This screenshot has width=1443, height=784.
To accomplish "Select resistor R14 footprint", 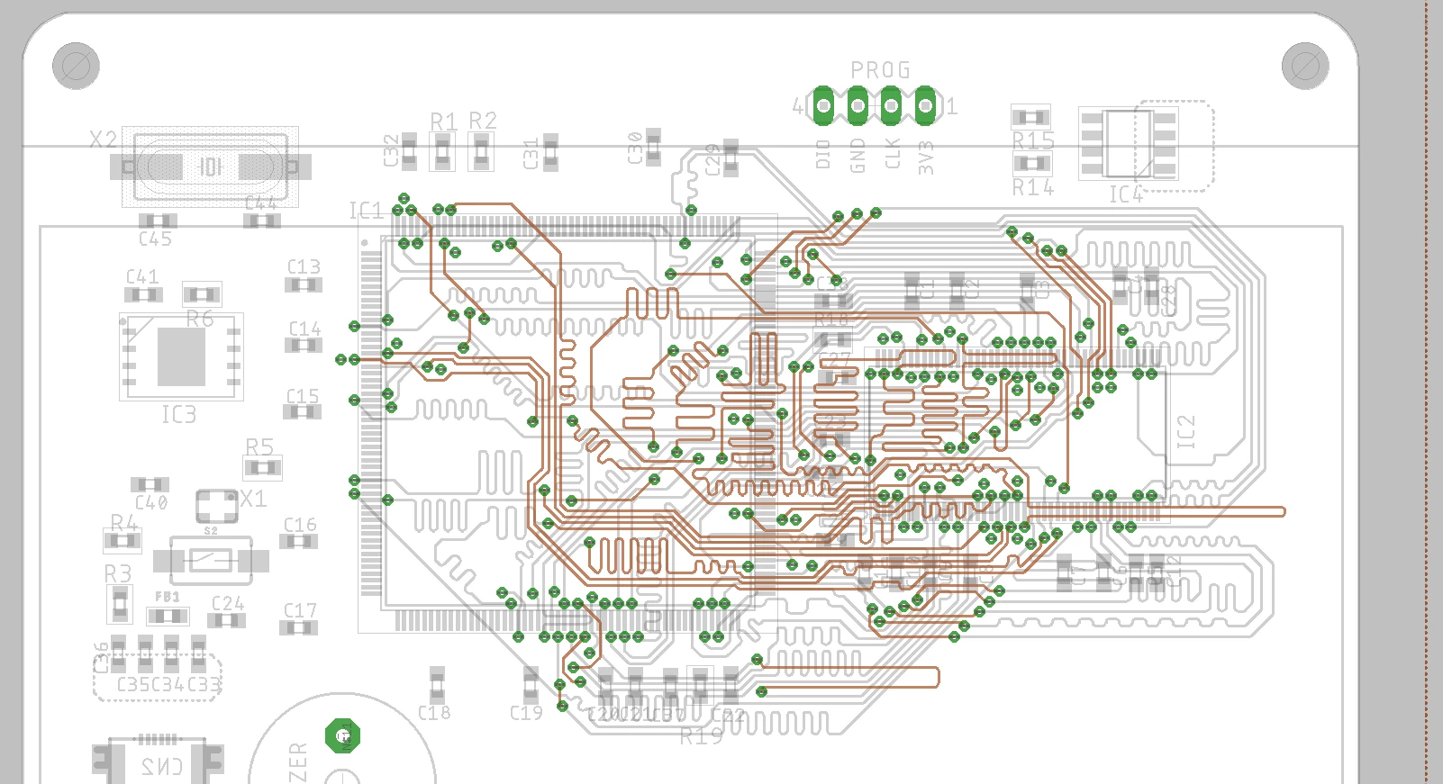I will (x=1030, y=164).
